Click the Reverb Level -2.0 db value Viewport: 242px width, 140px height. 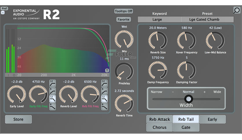point(69,82)
